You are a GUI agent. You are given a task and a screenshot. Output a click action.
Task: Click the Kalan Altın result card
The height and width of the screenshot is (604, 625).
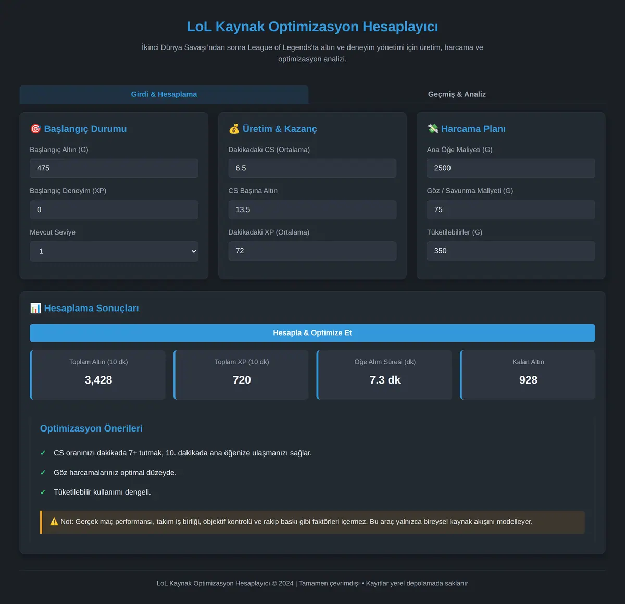click(528, 375)
